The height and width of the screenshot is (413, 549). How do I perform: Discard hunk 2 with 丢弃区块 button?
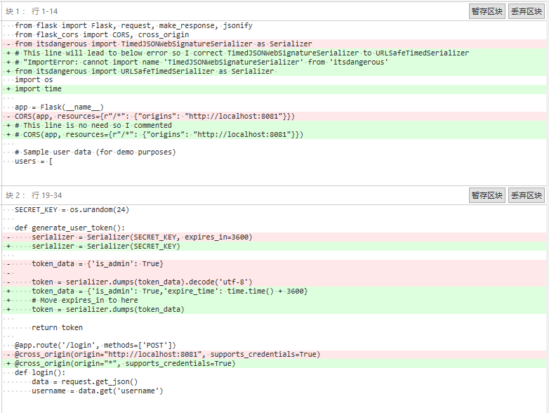pos(527,195)
